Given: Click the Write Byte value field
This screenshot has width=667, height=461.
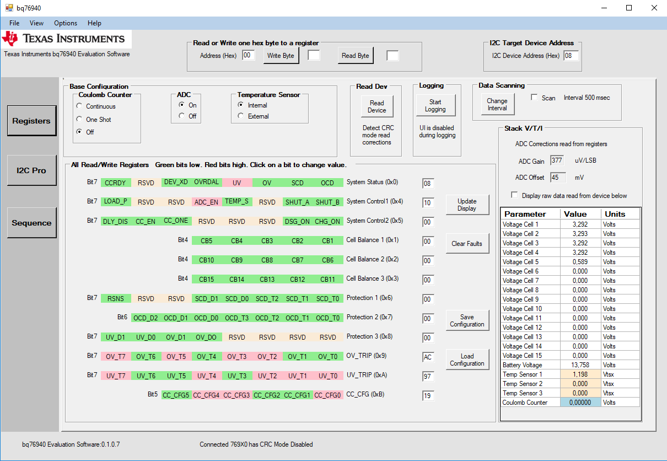Looking at the screenshot, I should click(314, 55).
